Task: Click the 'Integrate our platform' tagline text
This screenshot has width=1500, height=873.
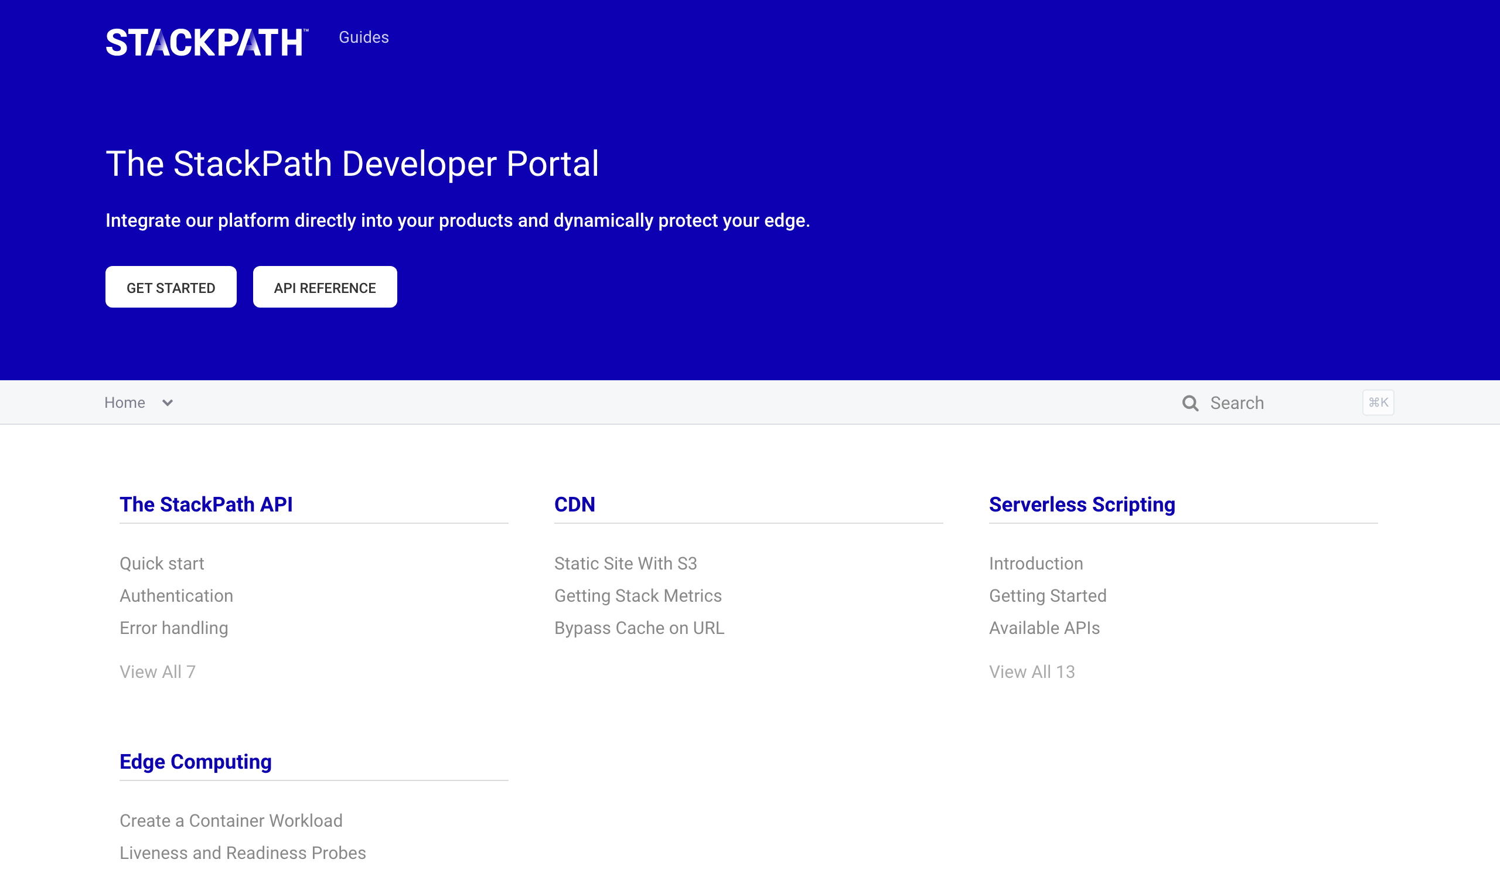Action: click(x=458, y=221)
